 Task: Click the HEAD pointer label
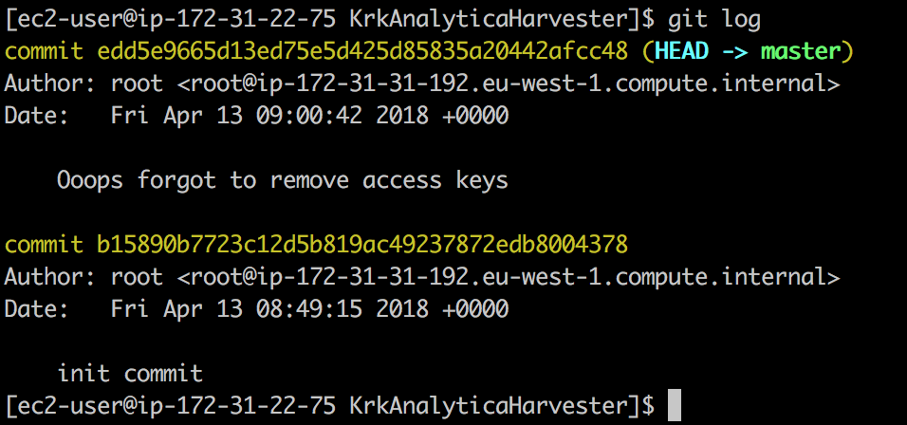681,51
